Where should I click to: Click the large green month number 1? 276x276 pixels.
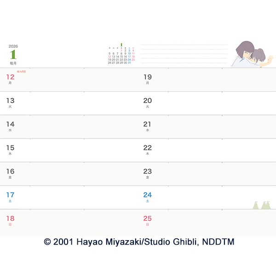[13, 54]
